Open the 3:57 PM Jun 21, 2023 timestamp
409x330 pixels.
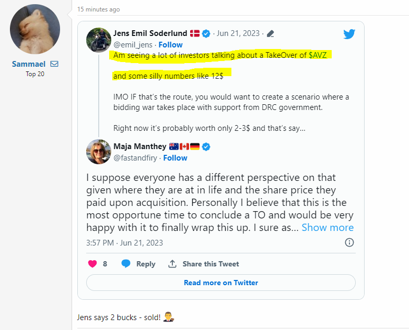pos(124,243)
